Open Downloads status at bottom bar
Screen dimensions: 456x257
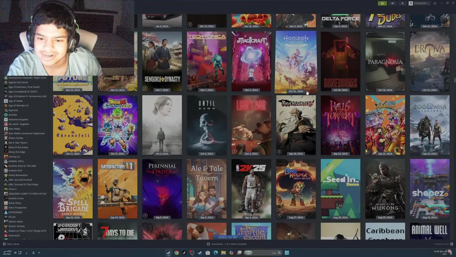pos(227,244)
